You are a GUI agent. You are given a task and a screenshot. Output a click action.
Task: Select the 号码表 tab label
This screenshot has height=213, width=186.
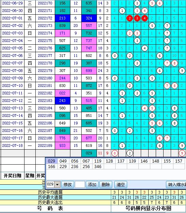point(50,208)
